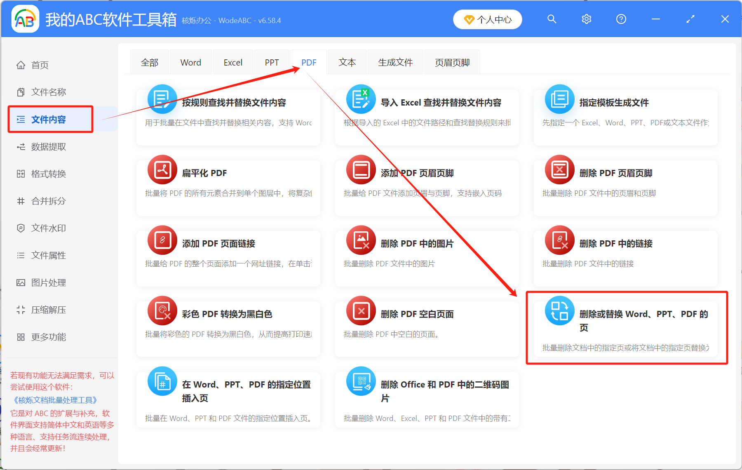The width and height of the screenshot is (742, 470).
Task: Open the search icon in title bar
Action: tap(552, 19)
